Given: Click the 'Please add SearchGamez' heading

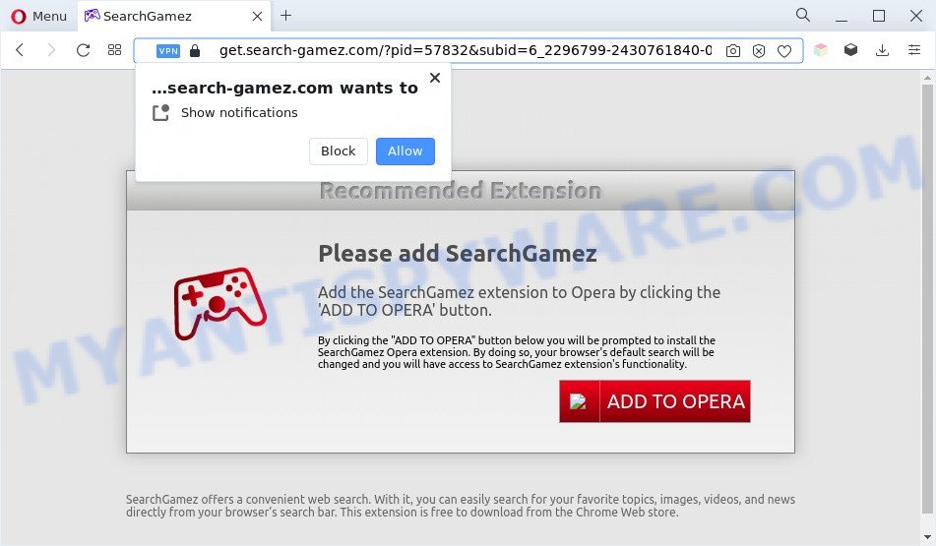Looking at the screenshot, I should click(458, 254).
